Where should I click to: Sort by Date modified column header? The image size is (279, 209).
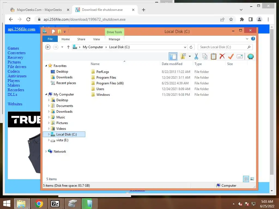point(172,64)
